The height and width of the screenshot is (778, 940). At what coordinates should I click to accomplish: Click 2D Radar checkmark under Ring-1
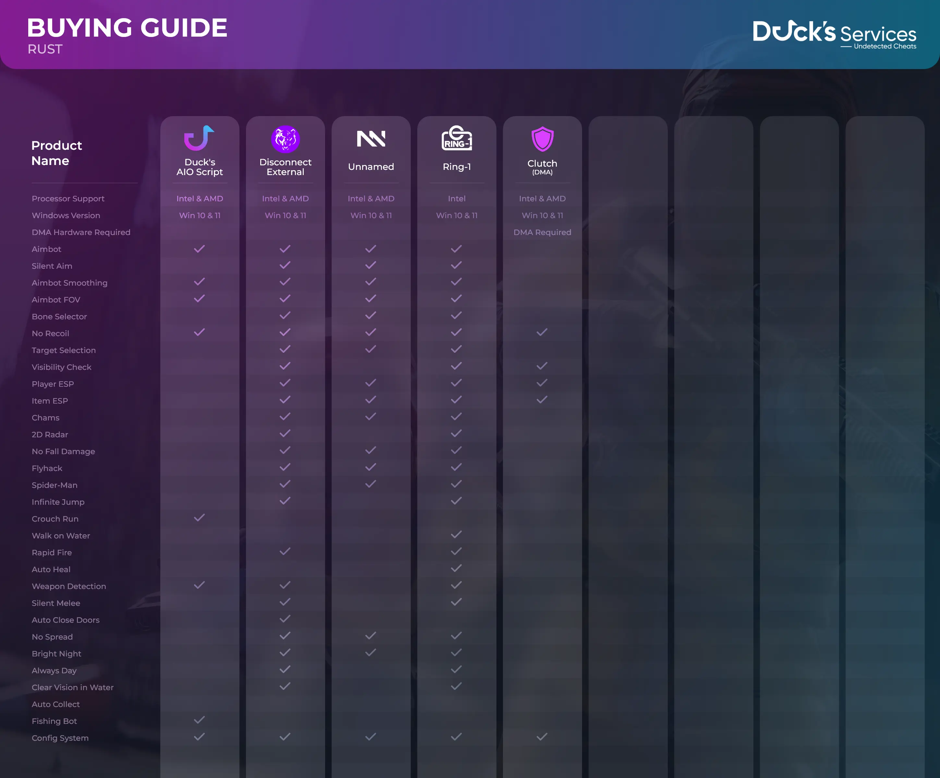457,433
